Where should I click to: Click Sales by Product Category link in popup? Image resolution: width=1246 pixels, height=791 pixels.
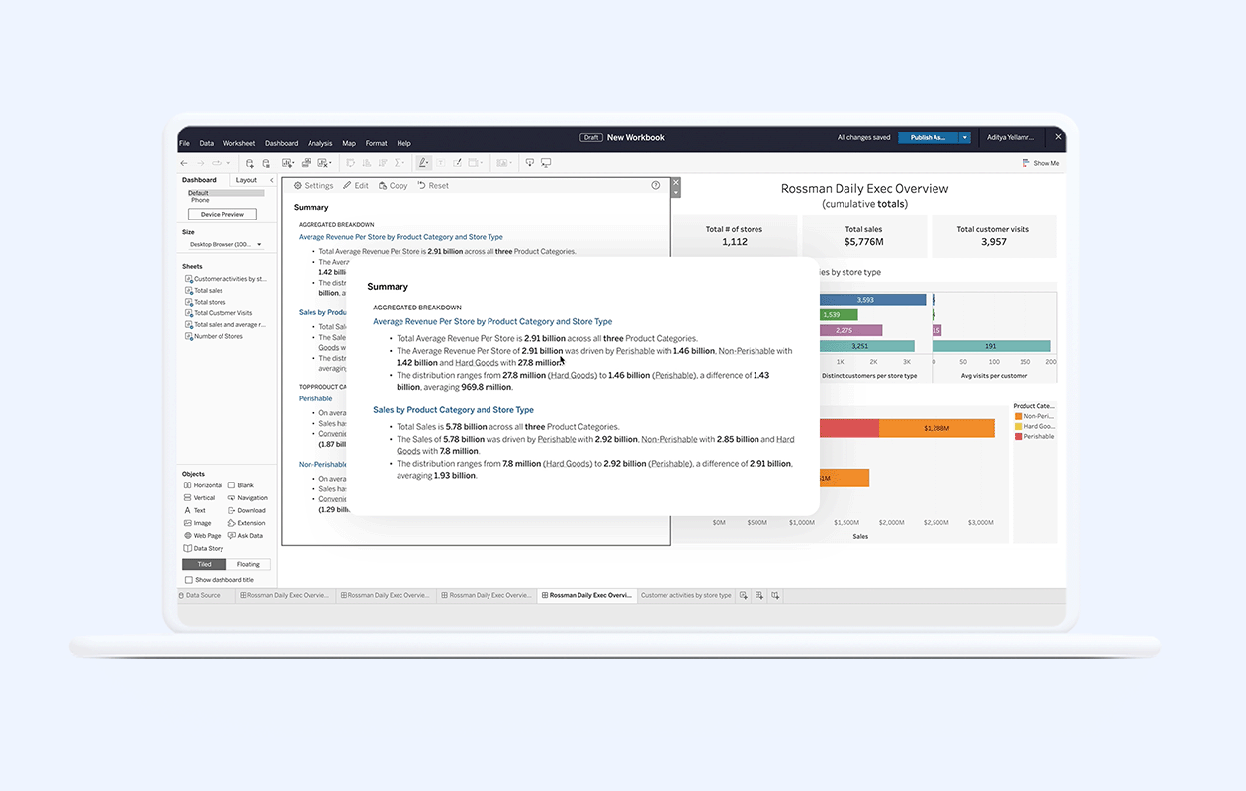[453, 409]
